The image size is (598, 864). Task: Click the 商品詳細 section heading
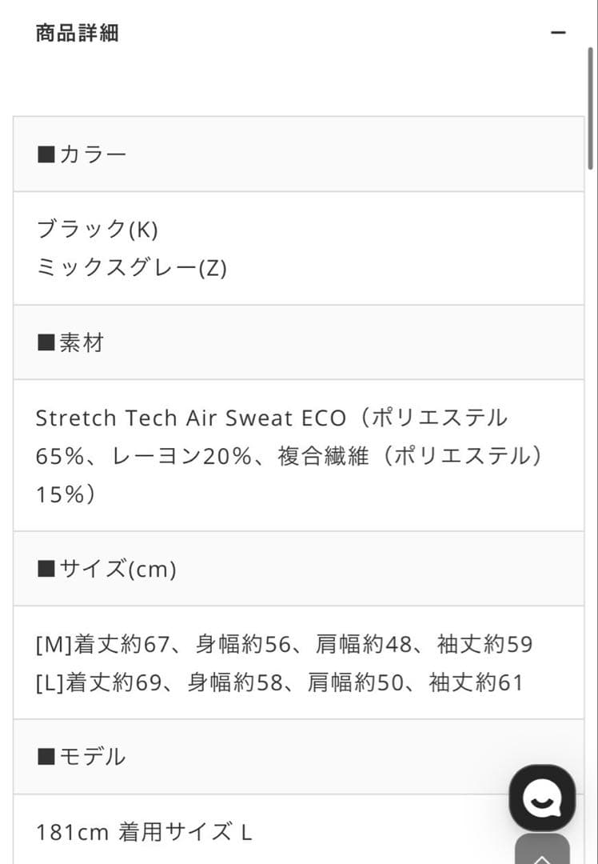77,33
